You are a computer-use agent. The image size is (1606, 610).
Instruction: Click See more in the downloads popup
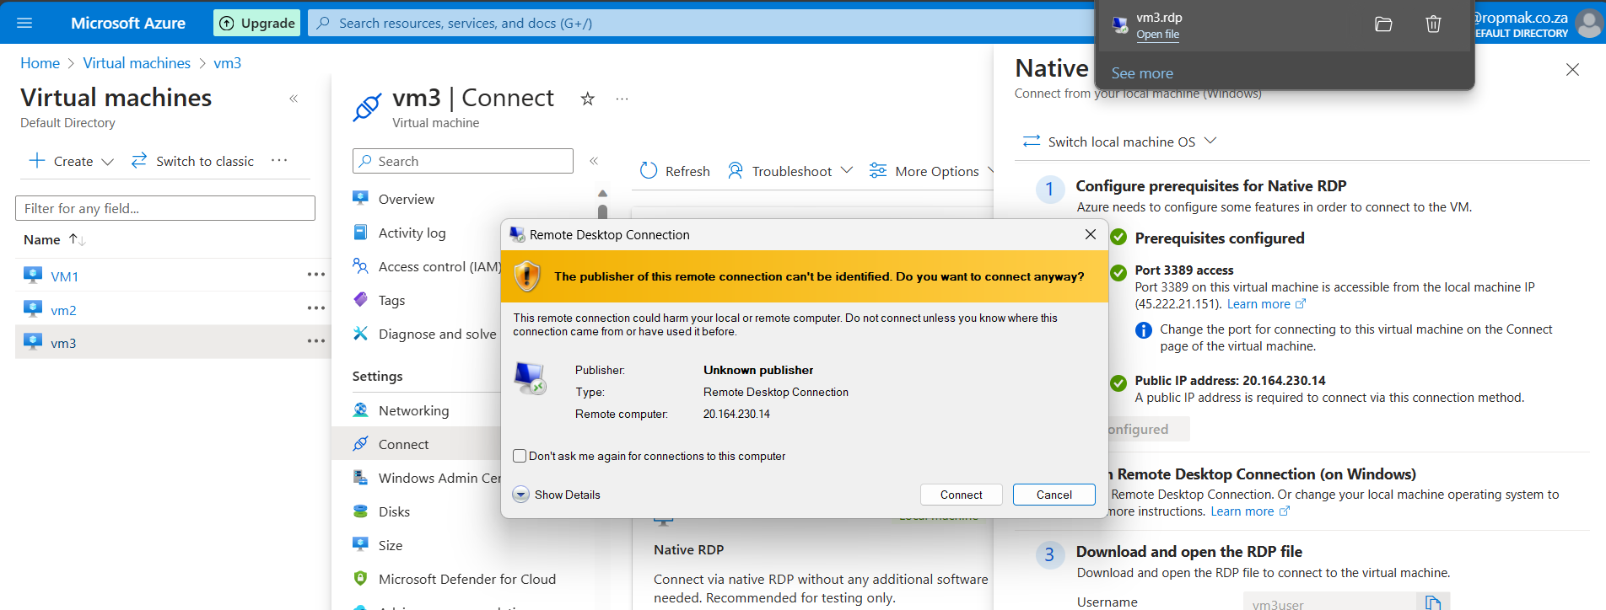[1142, 73]
